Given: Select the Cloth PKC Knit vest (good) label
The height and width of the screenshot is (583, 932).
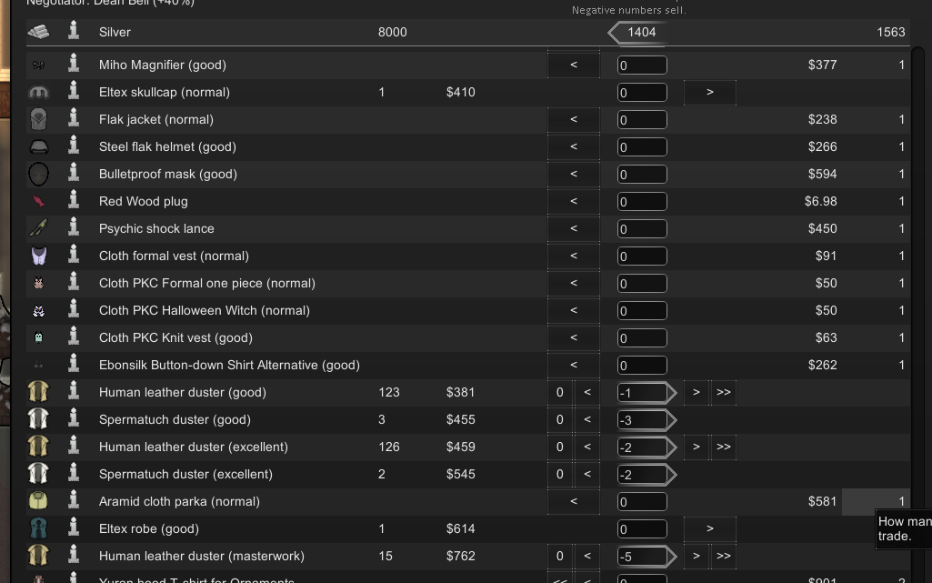Looking at the screenshot, I should click(175, 337).
